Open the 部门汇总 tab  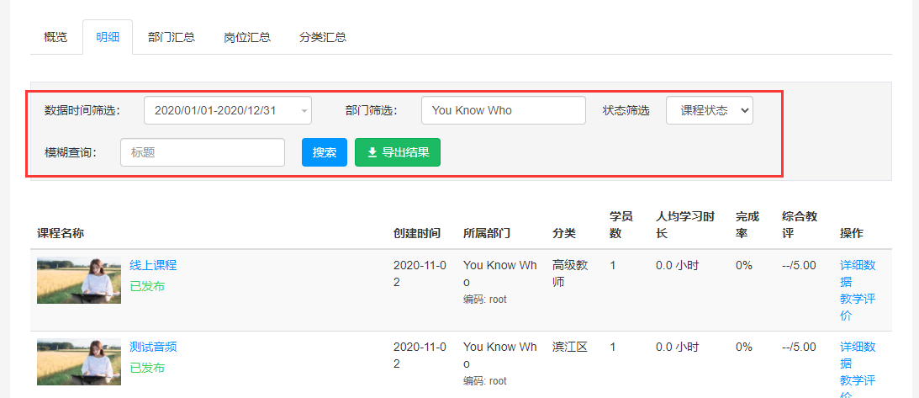172,38
